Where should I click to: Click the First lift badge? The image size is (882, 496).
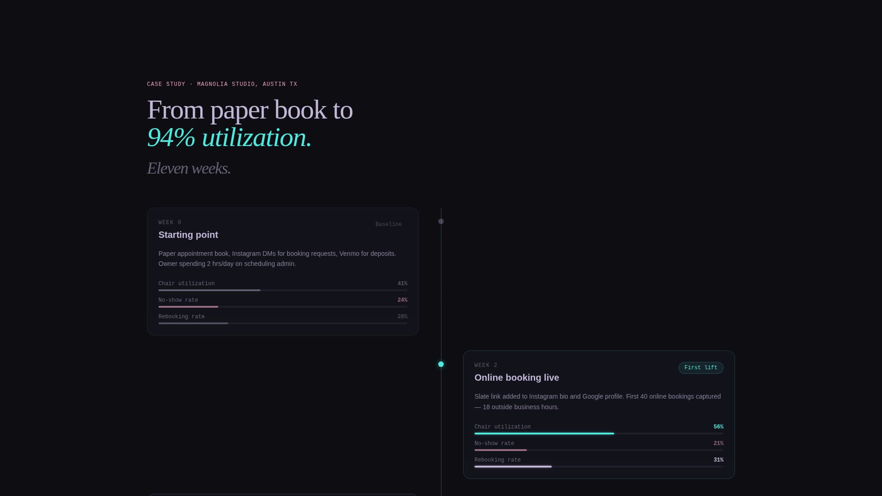(x=701, y=368)
